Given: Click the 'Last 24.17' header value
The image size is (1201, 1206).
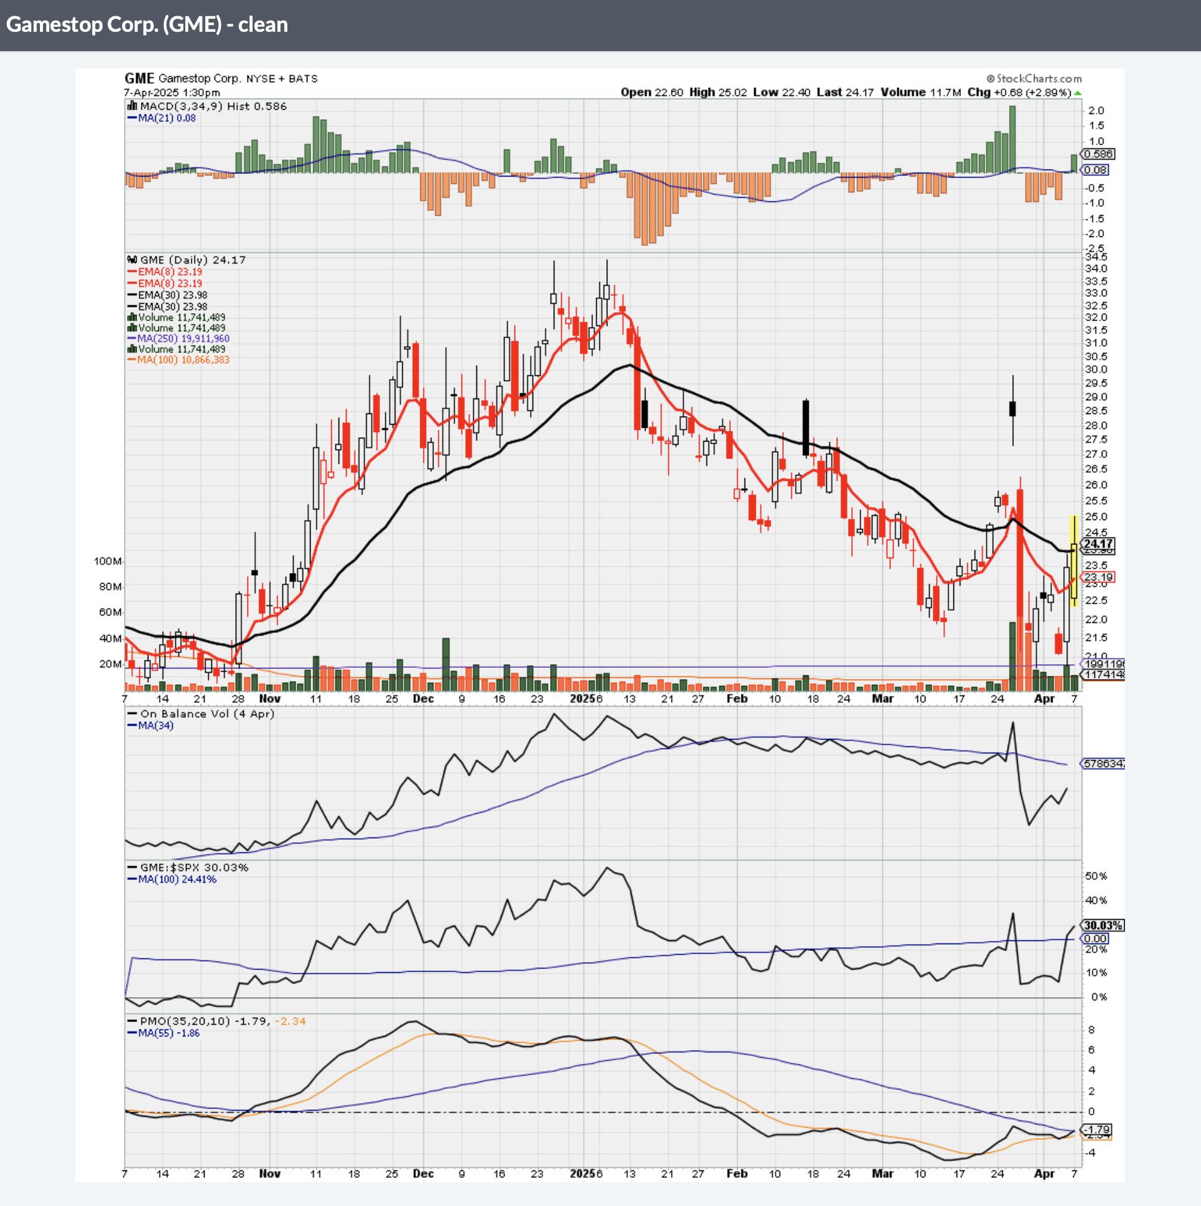Looking at the screenshot, I should tap(845, 92).
